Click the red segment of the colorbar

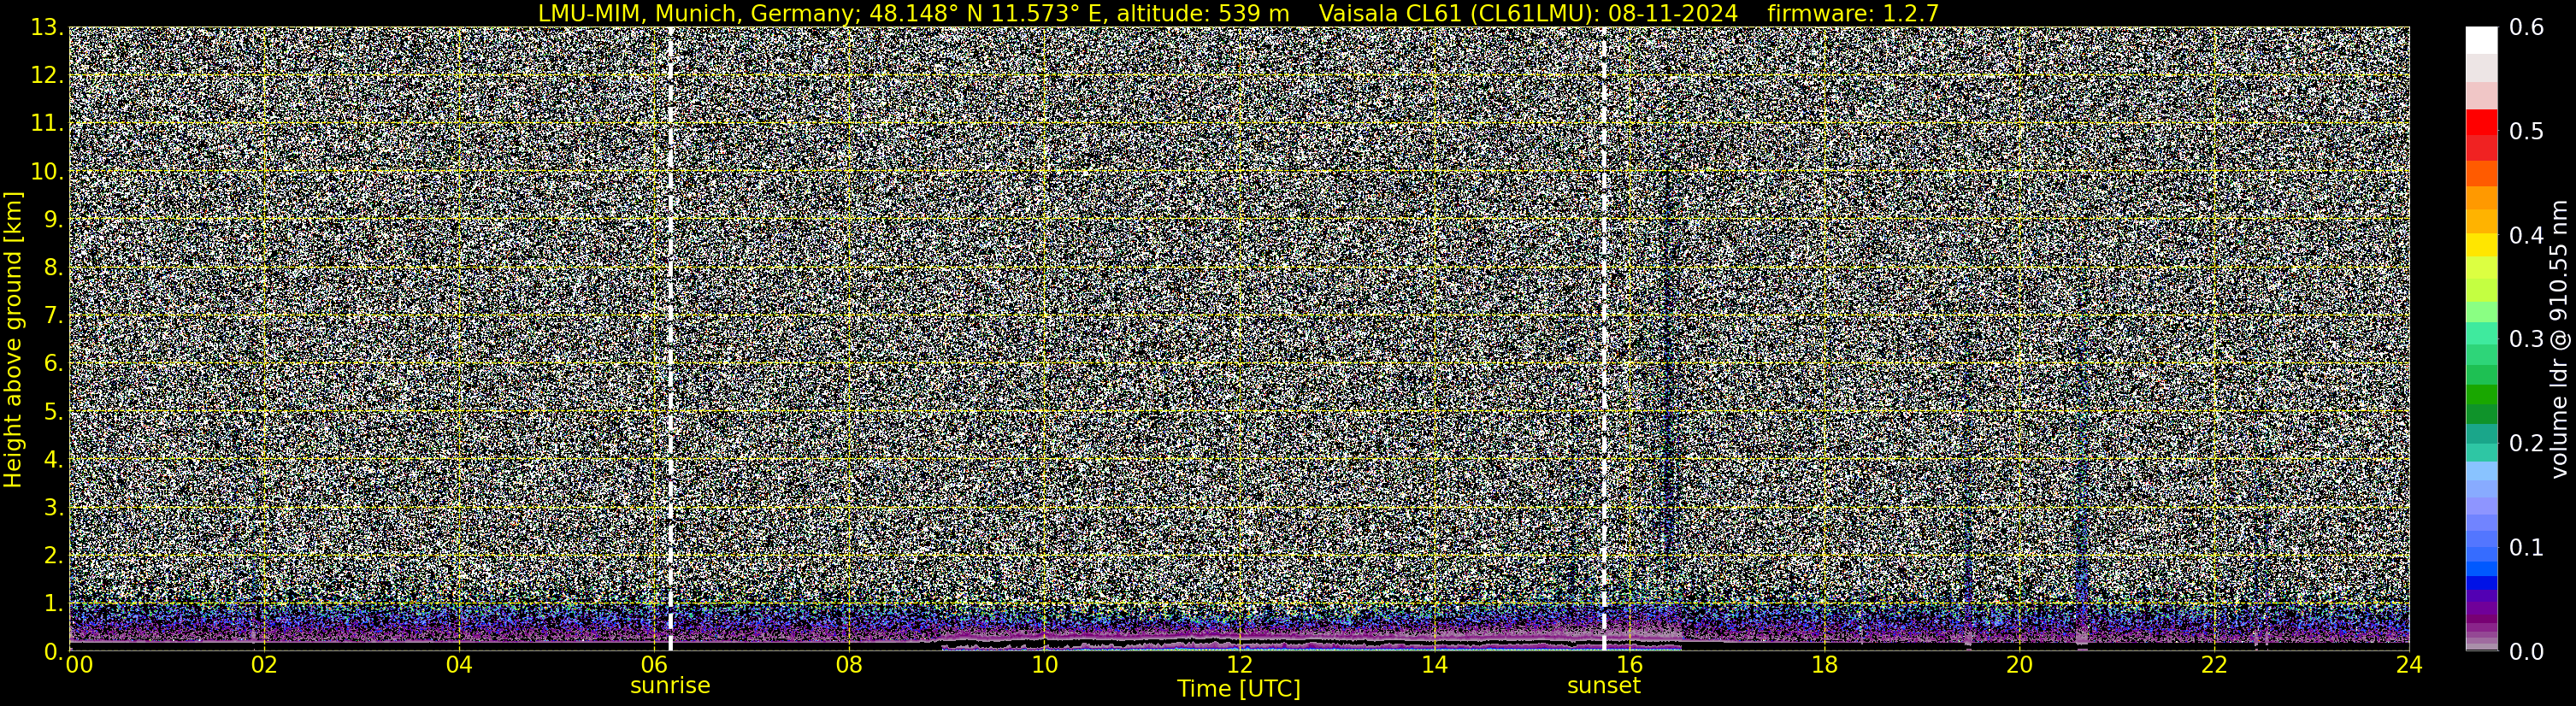tap(2481, 122)
